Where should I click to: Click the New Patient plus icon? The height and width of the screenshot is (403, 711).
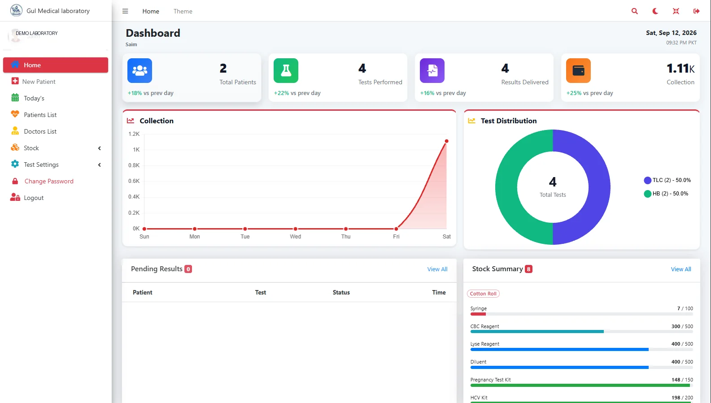15,81
